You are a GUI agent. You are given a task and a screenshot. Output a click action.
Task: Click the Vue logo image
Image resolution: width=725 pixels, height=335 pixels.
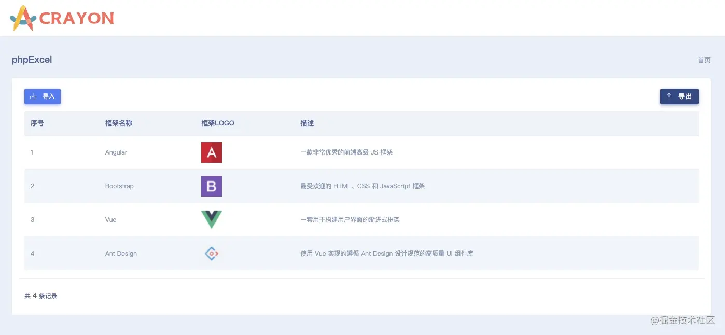tap(212, 220)
